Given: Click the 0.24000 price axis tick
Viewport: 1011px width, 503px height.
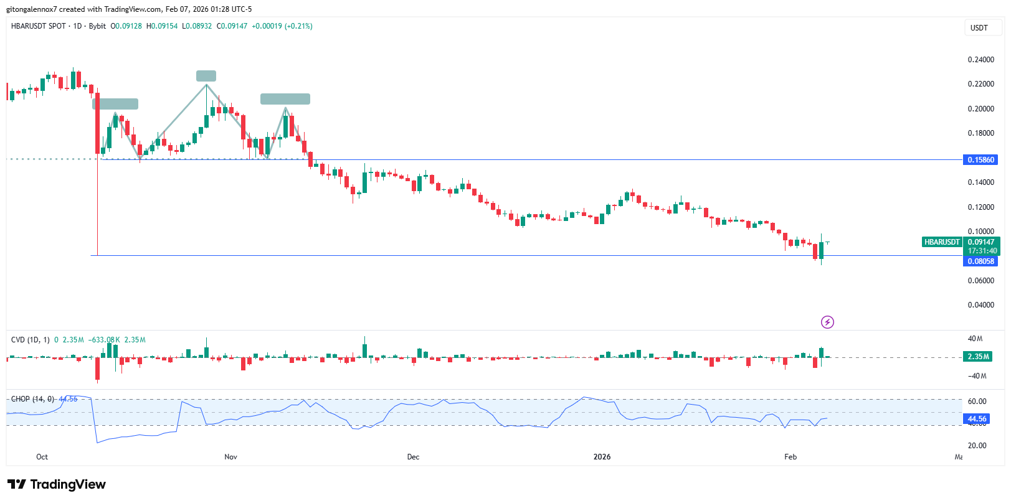Looking at the screenshot, I should [981, 60].
